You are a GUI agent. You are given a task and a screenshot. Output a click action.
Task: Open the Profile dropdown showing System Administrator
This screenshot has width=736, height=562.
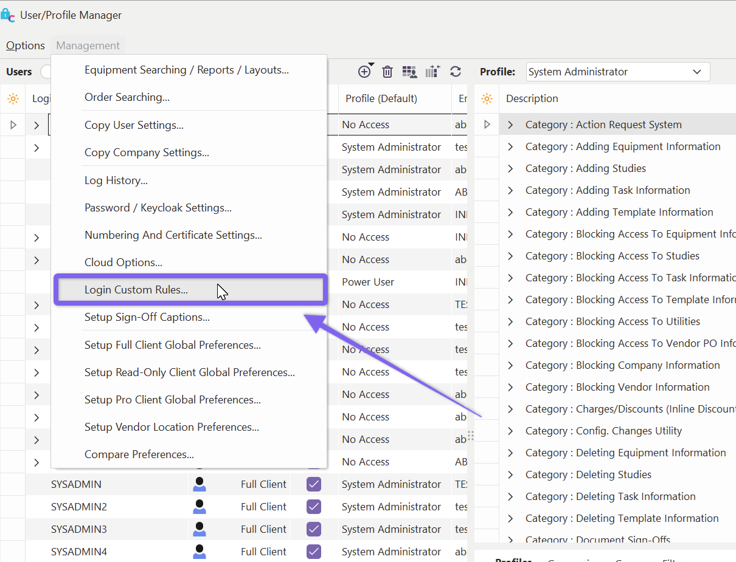tap(617, 72)
